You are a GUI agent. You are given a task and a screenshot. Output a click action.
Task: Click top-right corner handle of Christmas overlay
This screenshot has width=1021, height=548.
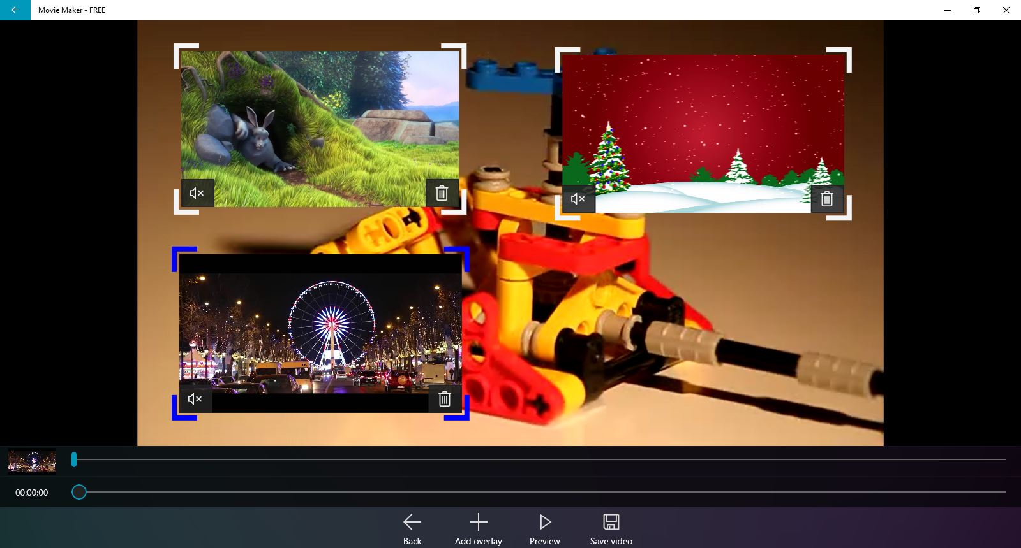click(839, 59)
